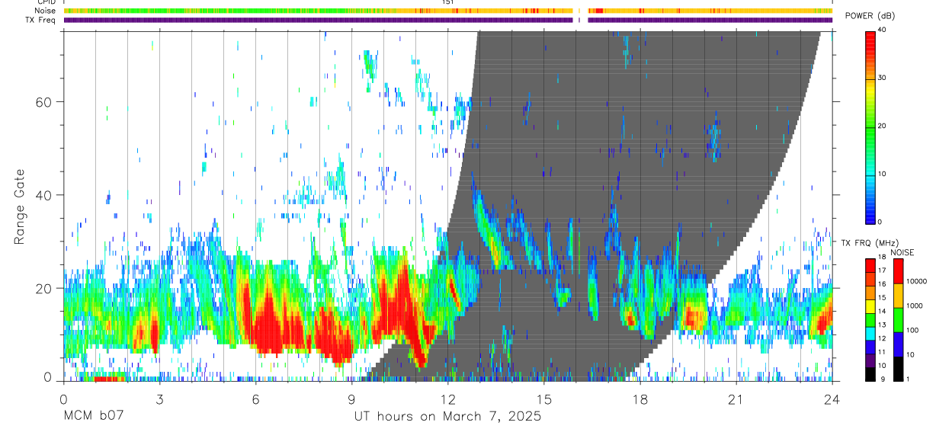936x432 pixels.
Task: Click the cyan 12–13 MHz TX FRQ swatch
Action: click(870, 334)
